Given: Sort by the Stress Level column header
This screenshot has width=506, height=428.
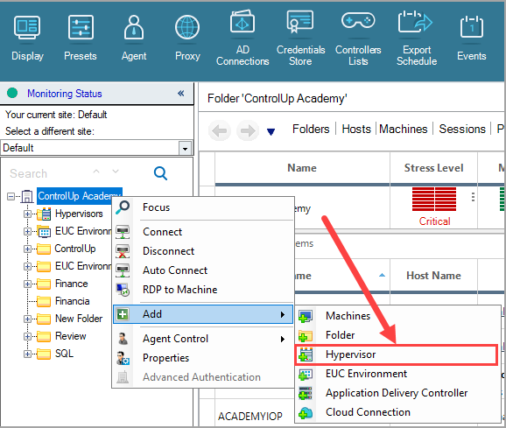Looking at the screenshot, I should (x=433, y=168).
